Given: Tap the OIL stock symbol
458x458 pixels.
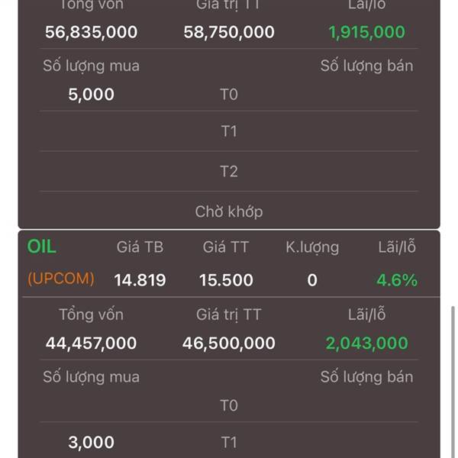Looking at the screenshot, I should pyautogui.click(x=41, y=247).
